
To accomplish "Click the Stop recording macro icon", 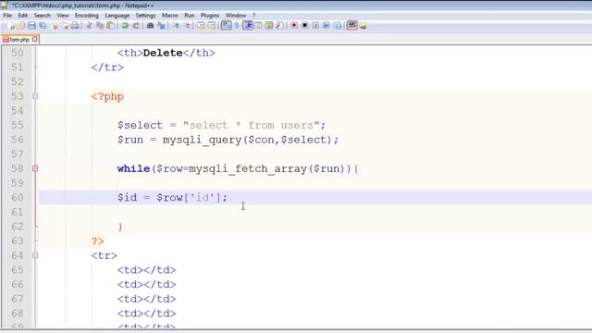I will click(x=304, y=26).
